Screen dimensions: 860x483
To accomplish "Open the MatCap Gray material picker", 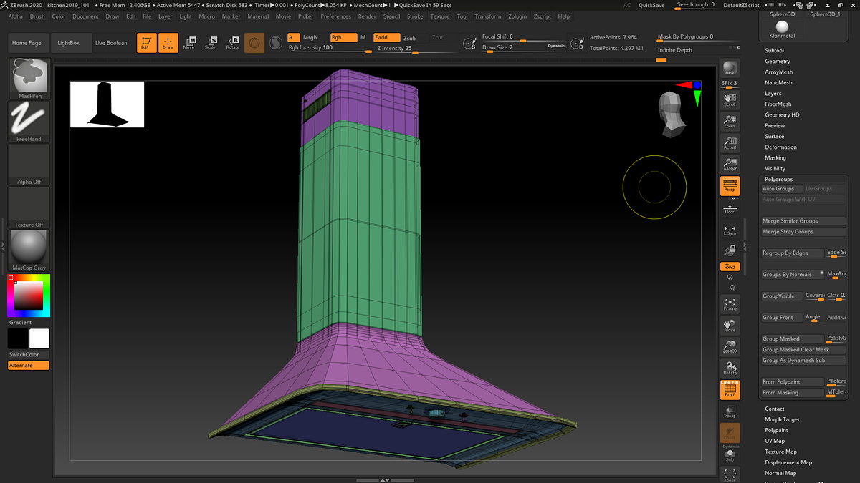I will 29,250.
